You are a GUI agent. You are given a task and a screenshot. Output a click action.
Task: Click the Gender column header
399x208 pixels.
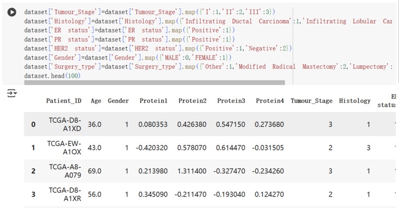[x=118, y=101]
